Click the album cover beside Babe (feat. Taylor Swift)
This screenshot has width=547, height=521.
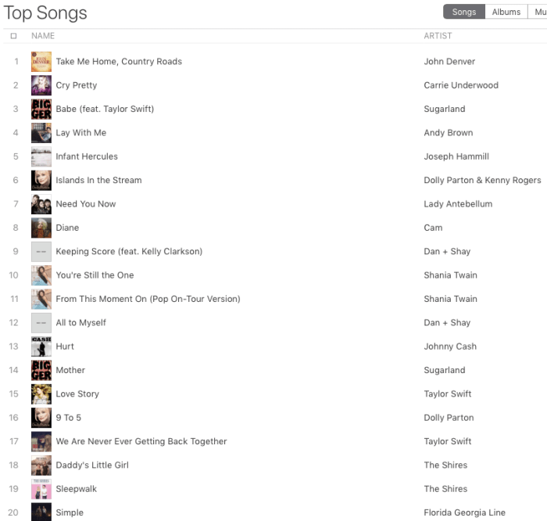pyautogui.click(x=41, y=109)
